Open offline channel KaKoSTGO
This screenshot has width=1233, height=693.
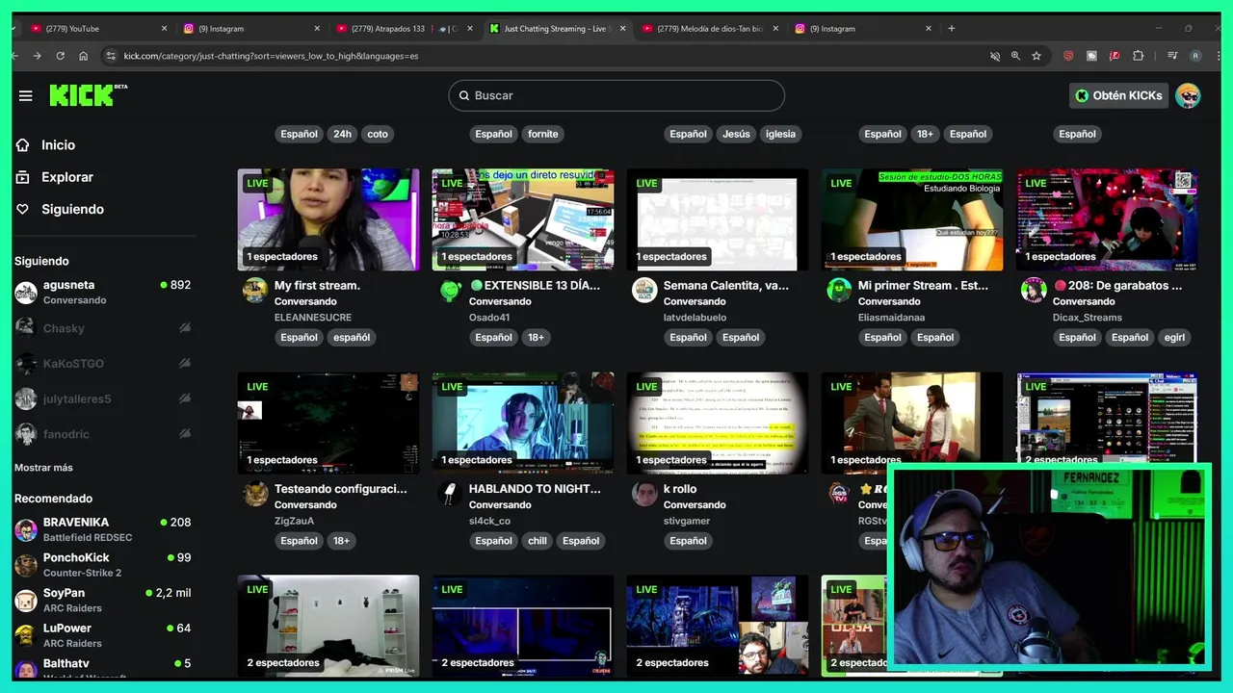(102, 364)
